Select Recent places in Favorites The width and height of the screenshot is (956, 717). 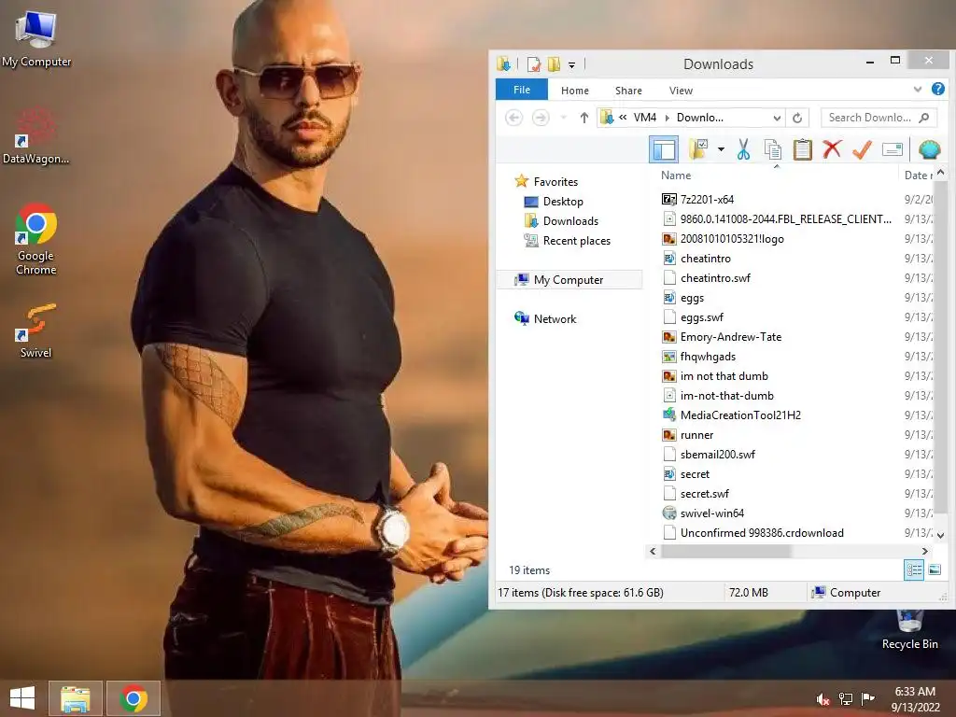[568, 240]
